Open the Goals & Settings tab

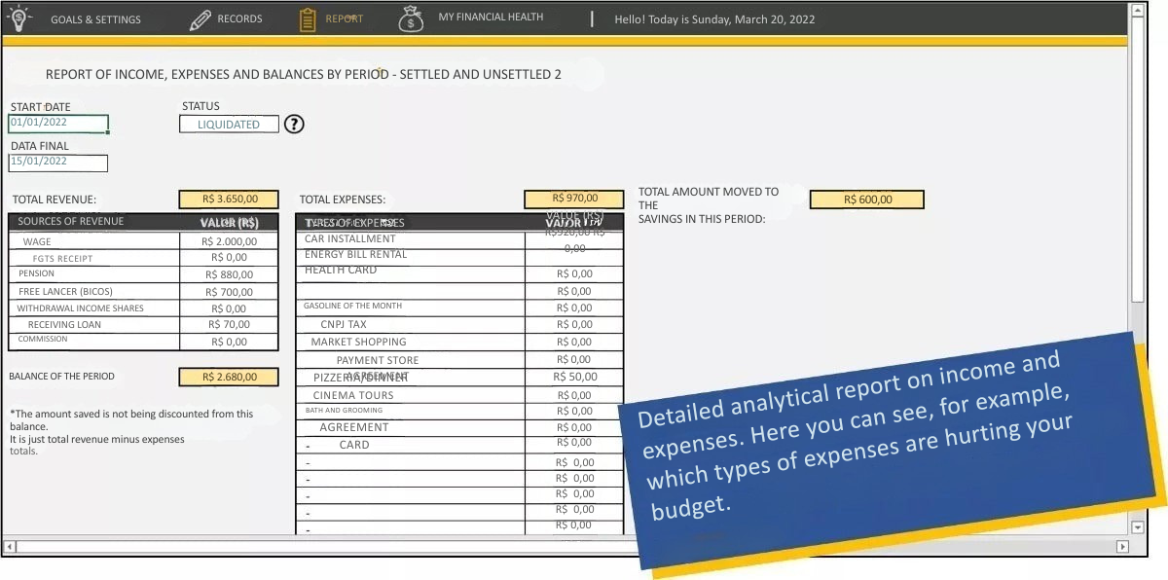pyautogui.click(x=95, y=19)
